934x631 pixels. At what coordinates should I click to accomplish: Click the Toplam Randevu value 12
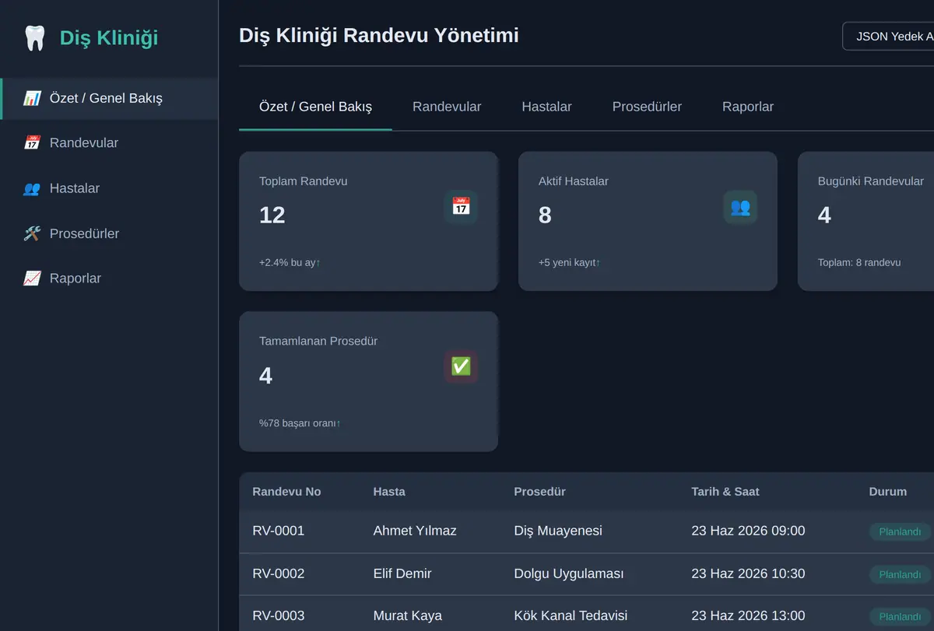[272, 215]
